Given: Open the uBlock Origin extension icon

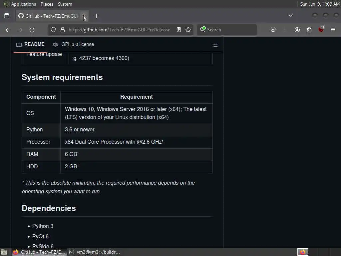Looking at the screenshot, I should 321,29.
